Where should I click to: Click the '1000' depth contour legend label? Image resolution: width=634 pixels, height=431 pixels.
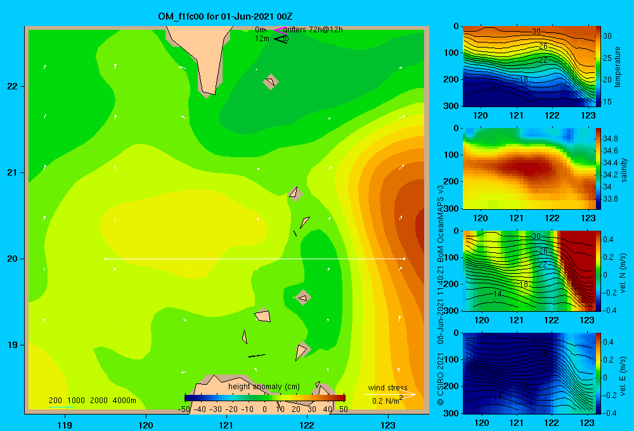pos(76,401)
